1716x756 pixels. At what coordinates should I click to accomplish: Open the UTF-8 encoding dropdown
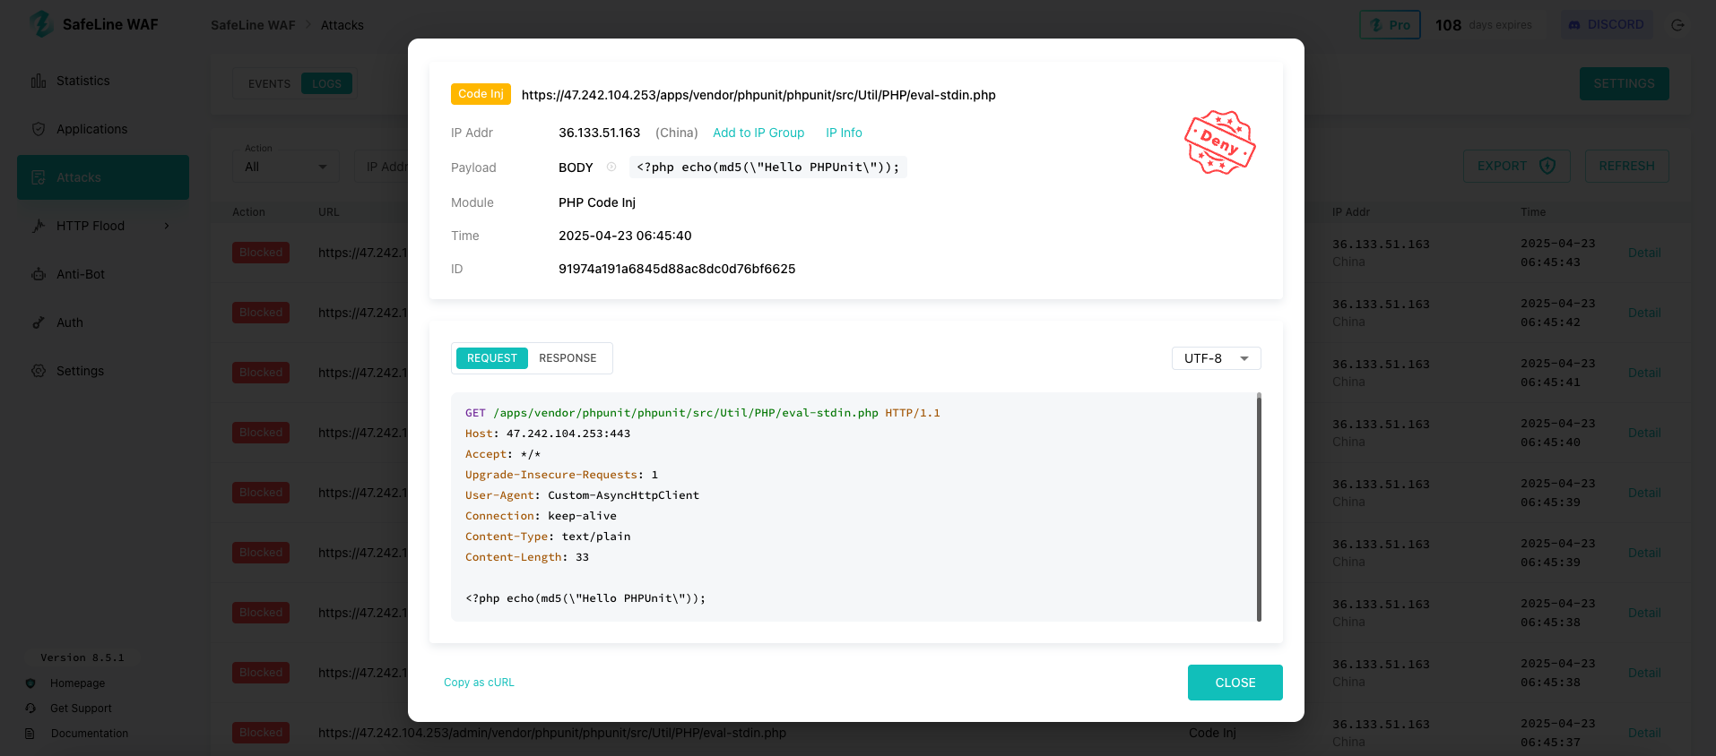1216,358
